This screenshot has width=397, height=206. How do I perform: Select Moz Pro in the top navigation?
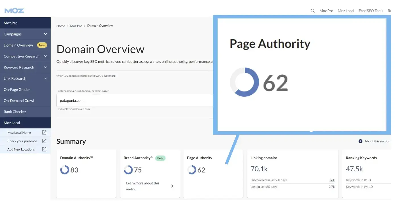326,11
